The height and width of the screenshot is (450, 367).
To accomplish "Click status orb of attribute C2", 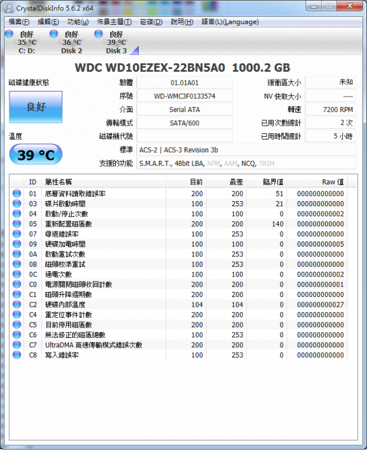I will pos(17,304).
